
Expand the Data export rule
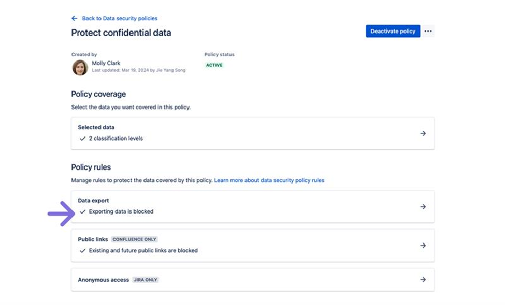(x=252, y=206)
